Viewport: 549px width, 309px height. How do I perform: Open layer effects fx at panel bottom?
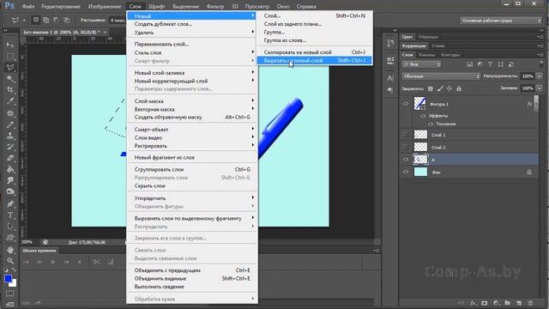[473, 303]
